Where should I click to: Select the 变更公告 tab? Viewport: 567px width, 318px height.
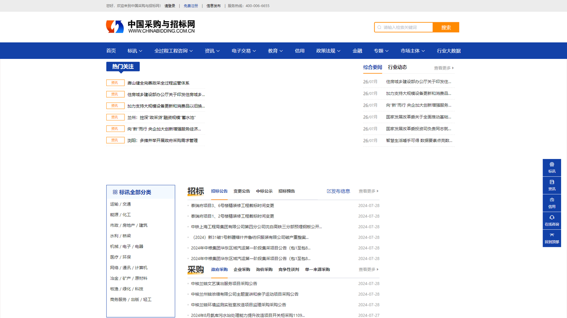click(242, 191)
